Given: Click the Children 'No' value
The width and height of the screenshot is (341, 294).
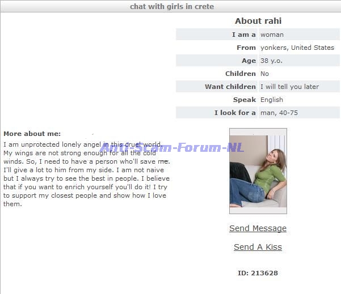Looking at the screenshot, I should [264, 74].
